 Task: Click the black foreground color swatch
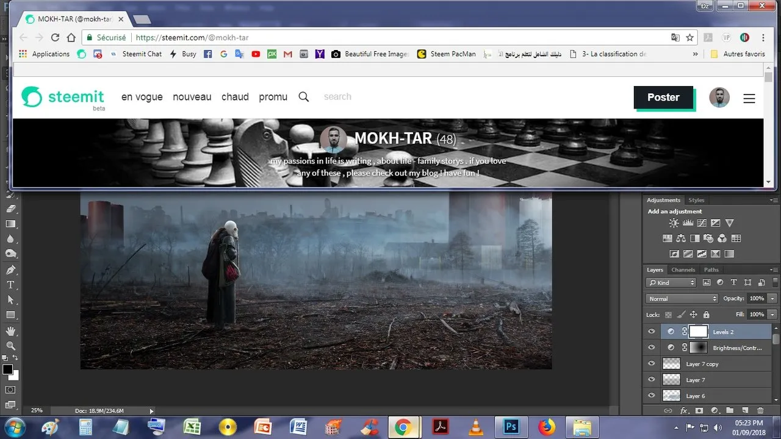coord(7,369)
